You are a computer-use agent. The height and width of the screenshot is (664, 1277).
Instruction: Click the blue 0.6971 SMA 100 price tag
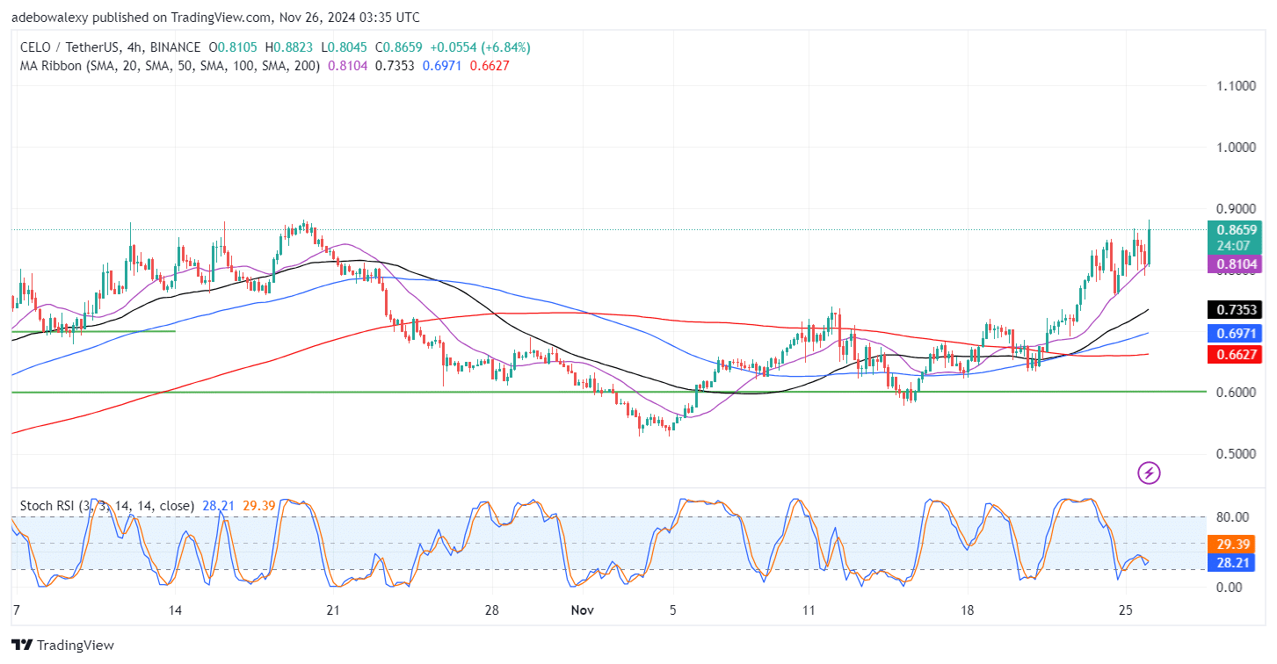click(1235, 334)
